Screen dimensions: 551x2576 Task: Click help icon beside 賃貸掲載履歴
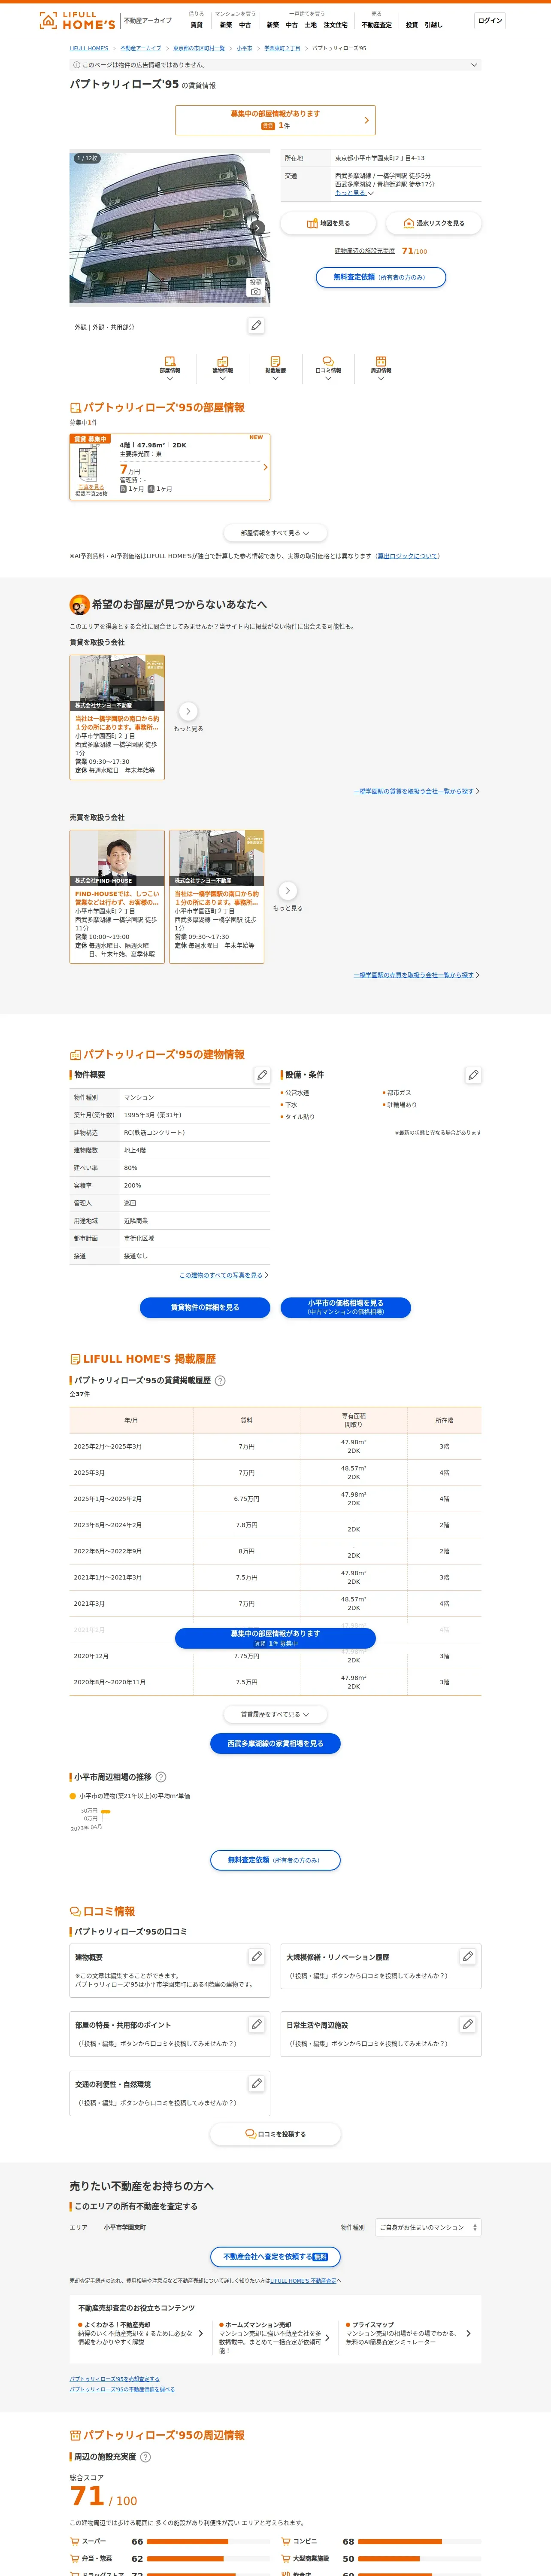coord(220,1381)
